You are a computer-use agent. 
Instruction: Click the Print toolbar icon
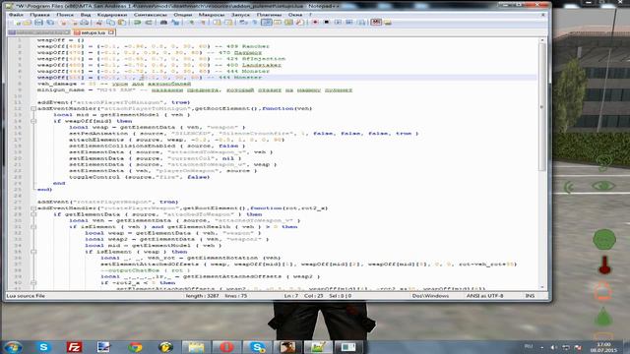click(86, 23)
